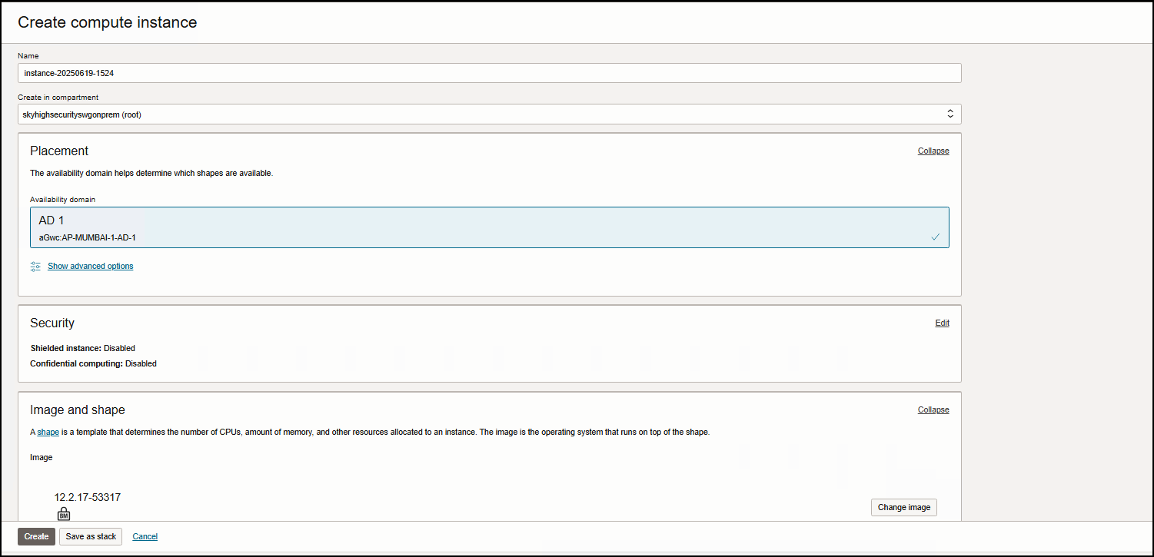Image resolution: width=1154 pixels, height=557 pixels.
Task: Open the Create in compartment dropdown
Action: (x=489, y=114)
